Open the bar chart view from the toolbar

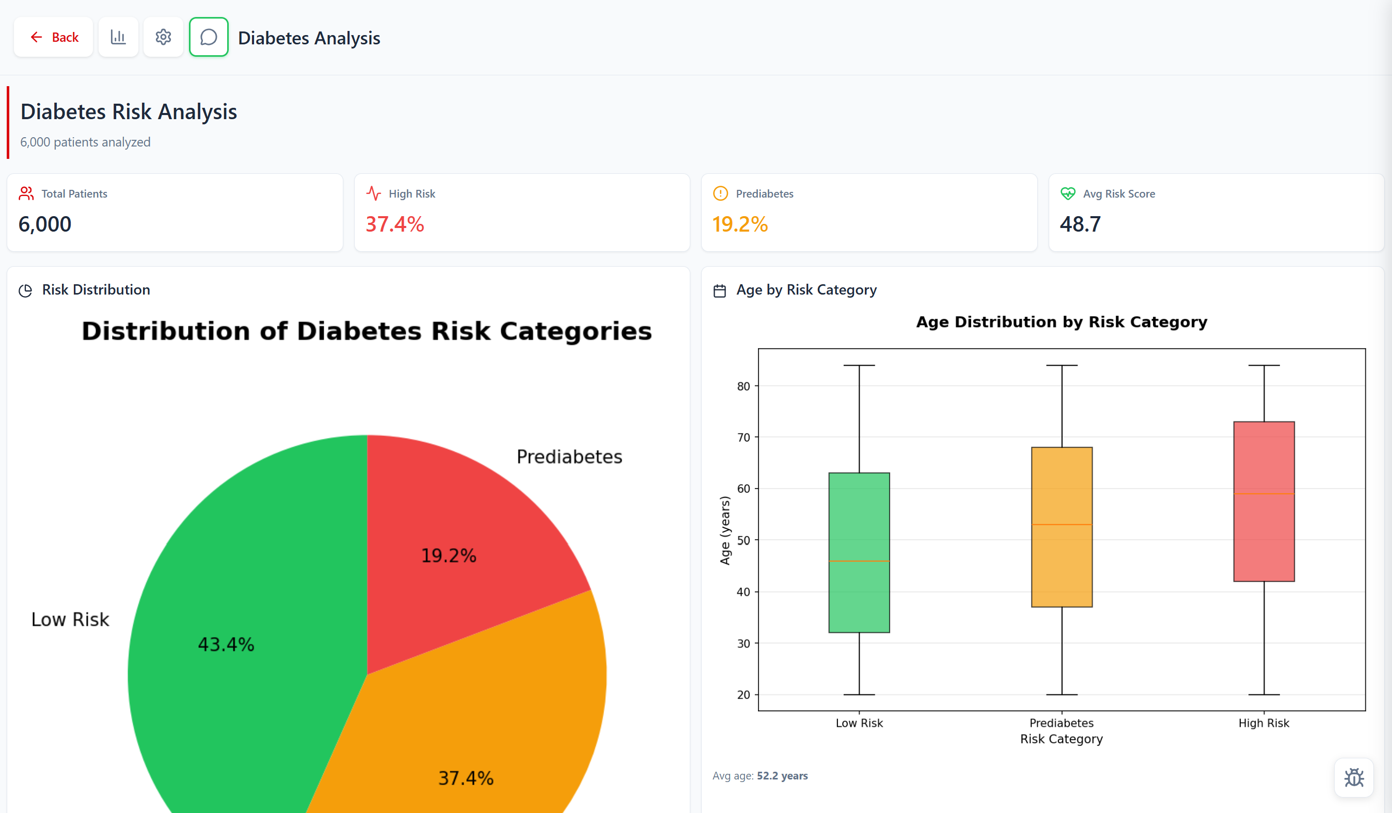click(118, 37)
